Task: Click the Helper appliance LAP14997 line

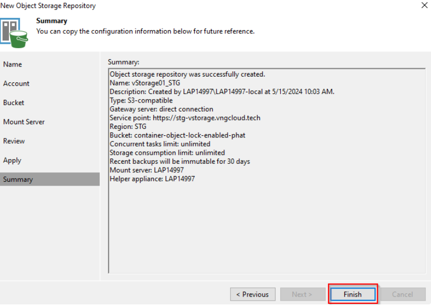Action: tap(152, 179)
